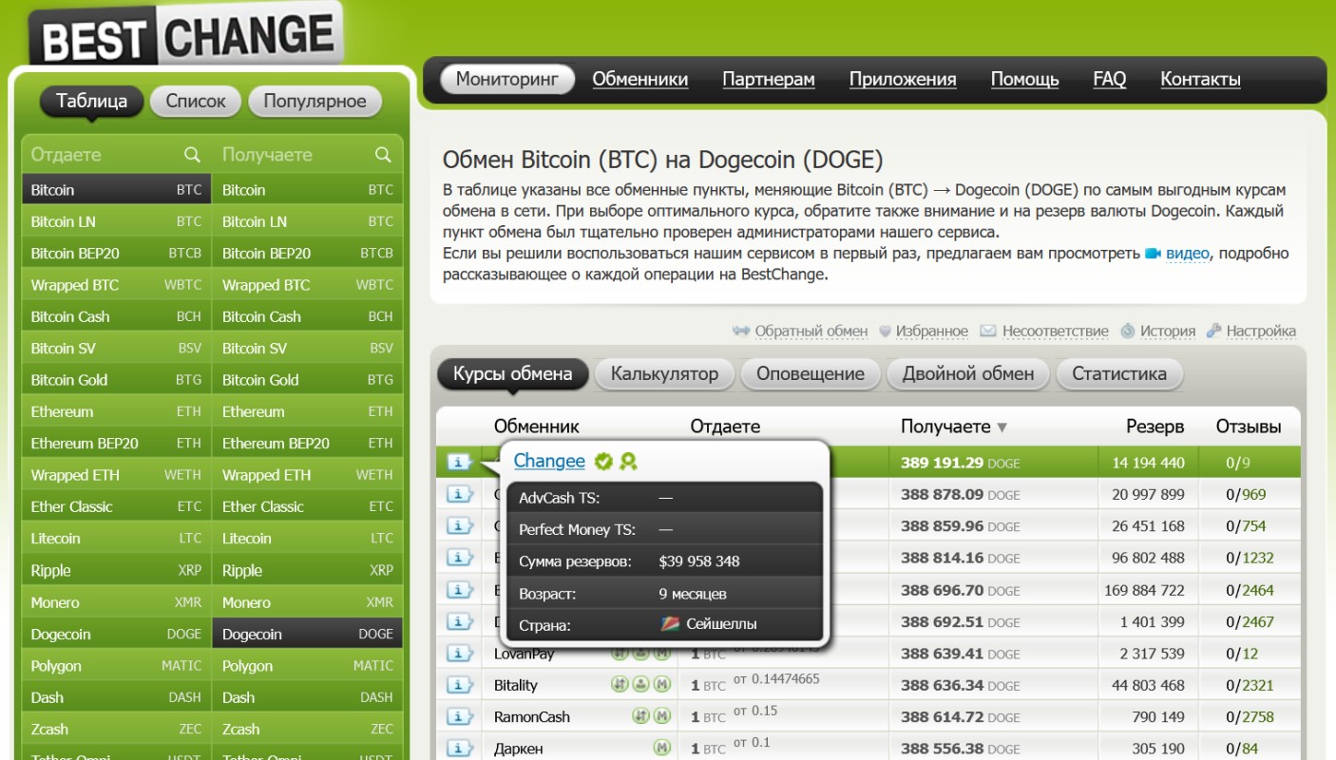Image resolution: width=1336 pixels, height=760 pixels.
Task: Open the 2467 reviews link
Action: click(x=1257, y=621)
